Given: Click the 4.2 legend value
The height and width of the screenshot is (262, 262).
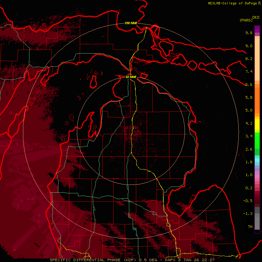Looking at the screenshot, I should pos(249,123).
